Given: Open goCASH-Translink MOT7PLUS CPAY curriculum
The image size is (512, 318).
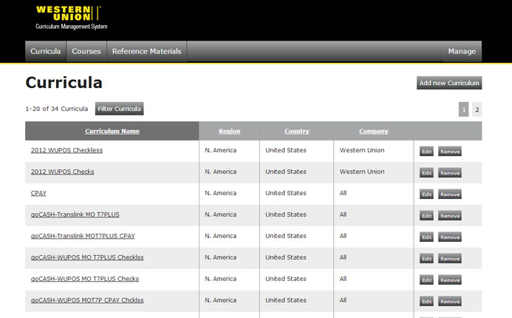Looking at the screenshot, I should coord(83,236).
